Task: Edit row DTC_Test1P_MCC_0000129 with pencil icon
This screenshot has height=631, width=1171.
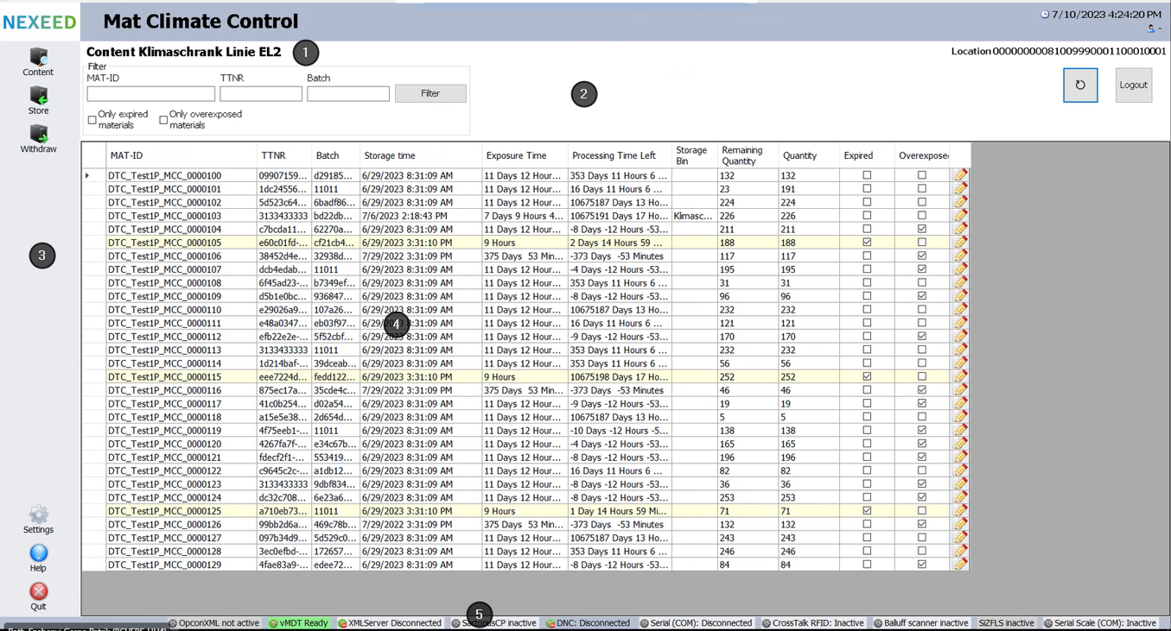Action: pyautogui.click(x=960, y=565)
